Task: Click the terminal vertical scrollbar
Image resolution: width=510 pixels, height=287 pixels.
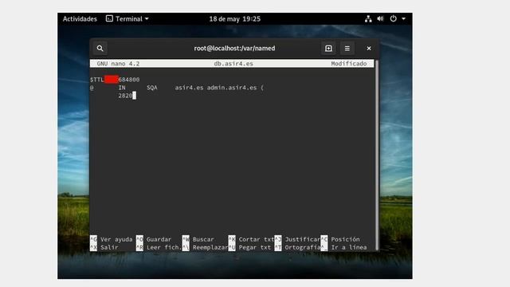Action: (377, 155)
